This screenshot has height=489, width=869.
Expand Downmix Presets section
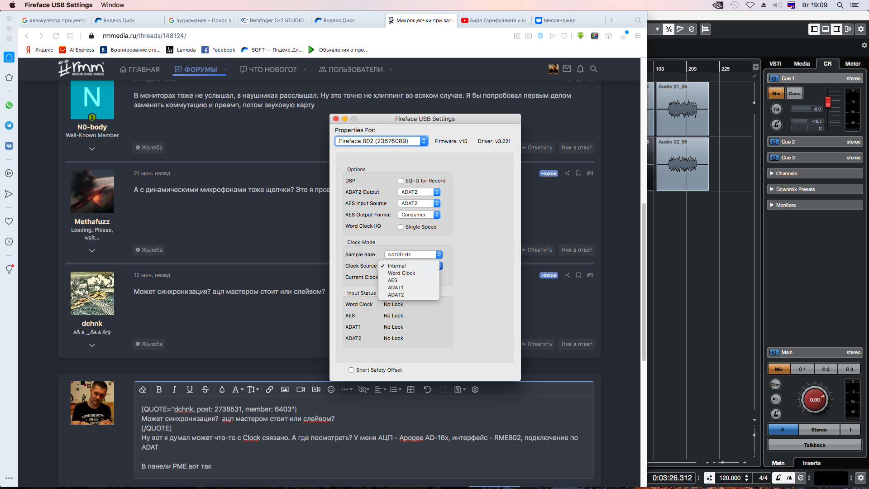tap(815, 189)
